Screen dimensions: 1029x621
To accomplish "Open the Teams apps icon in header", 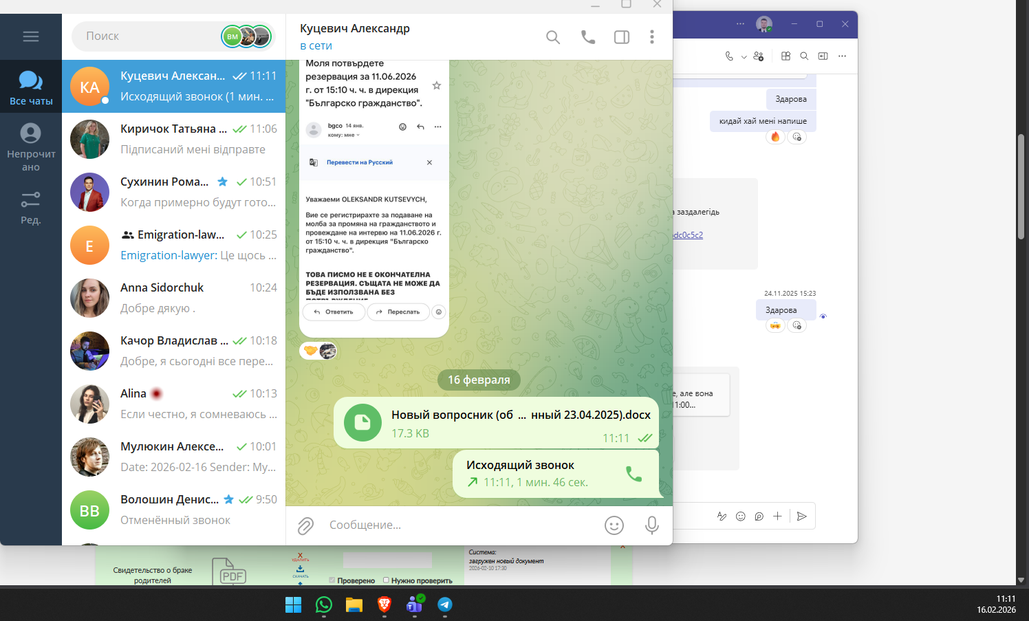I will 786,56.
